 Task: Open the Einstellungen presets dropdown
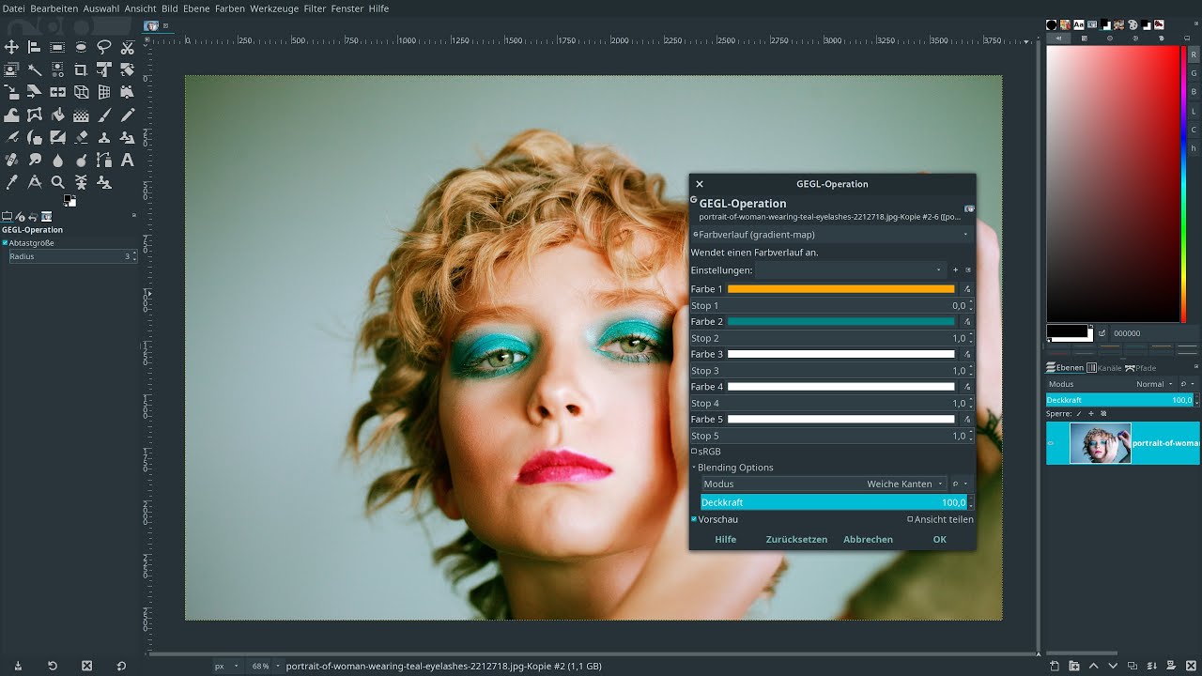point(851,270)
